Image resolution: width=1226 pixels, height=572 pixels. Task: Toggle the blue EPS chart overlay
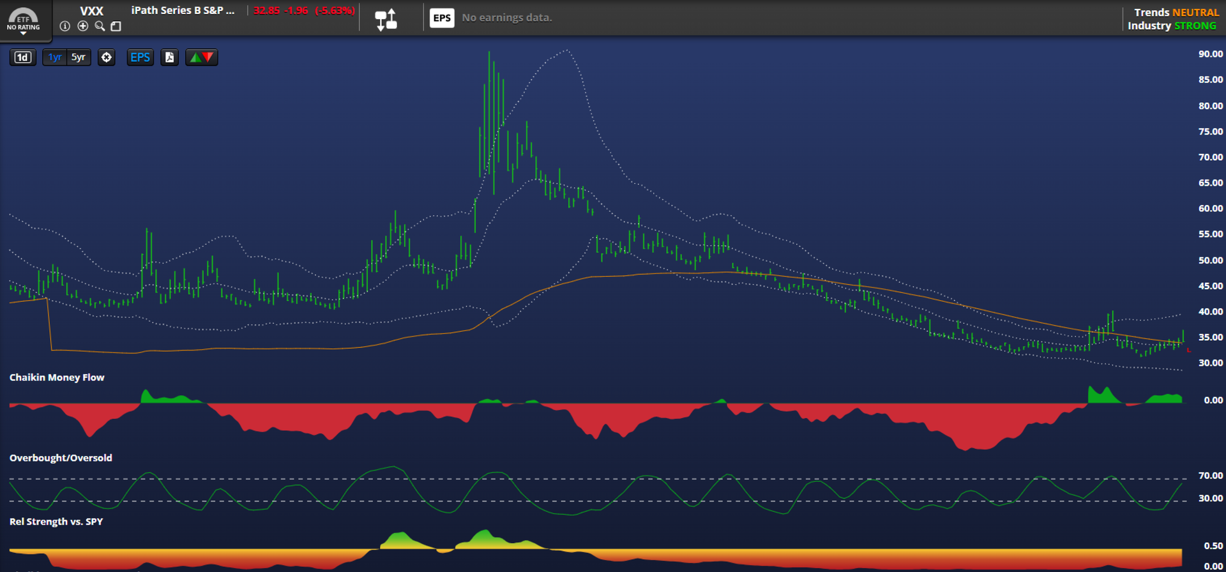(140, 57)
